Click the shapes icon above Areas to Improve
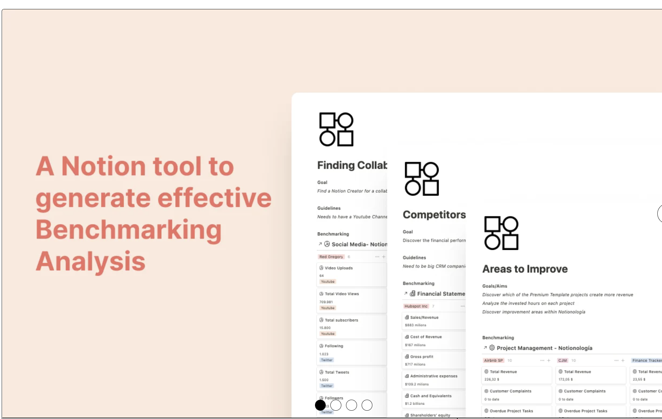The image size is (662, 419). [501, 233]
